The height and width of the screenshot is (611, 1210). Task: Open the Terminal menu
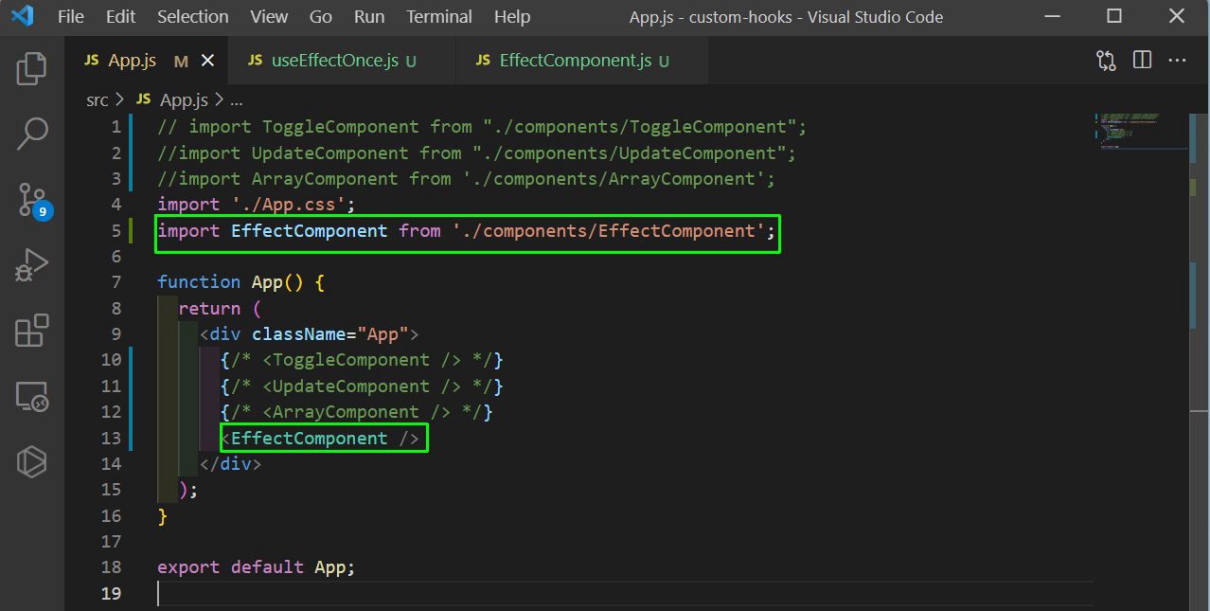tap(439, 17)
